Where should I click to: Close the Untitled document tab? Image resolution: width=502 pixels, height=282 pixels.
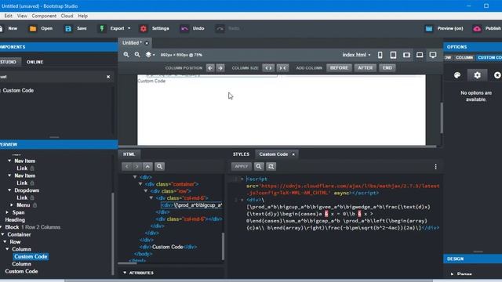[147, 43]
